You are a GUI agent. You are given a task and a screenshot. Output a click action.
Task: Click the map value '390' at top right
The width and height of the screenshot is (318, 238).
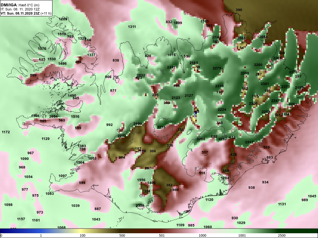pos(239,10)
